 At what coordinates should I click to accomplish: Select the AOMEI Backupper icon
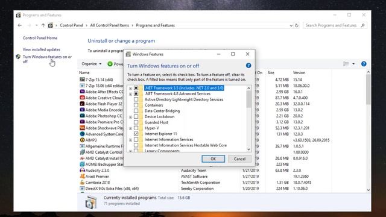coord(82,164)
